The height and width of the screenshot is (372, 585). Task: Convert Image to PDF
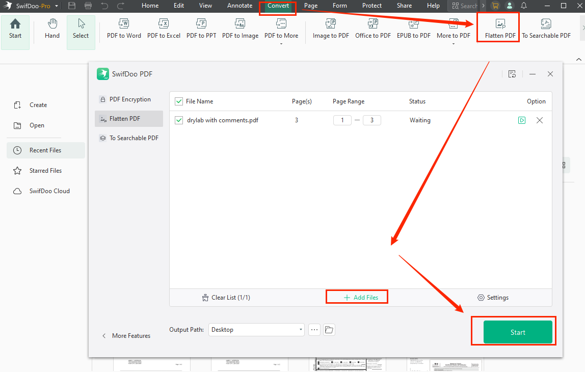[x=331, y=29]
